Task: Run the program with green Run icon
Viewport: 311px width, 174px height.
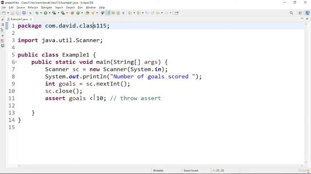Action: (46, 13)
